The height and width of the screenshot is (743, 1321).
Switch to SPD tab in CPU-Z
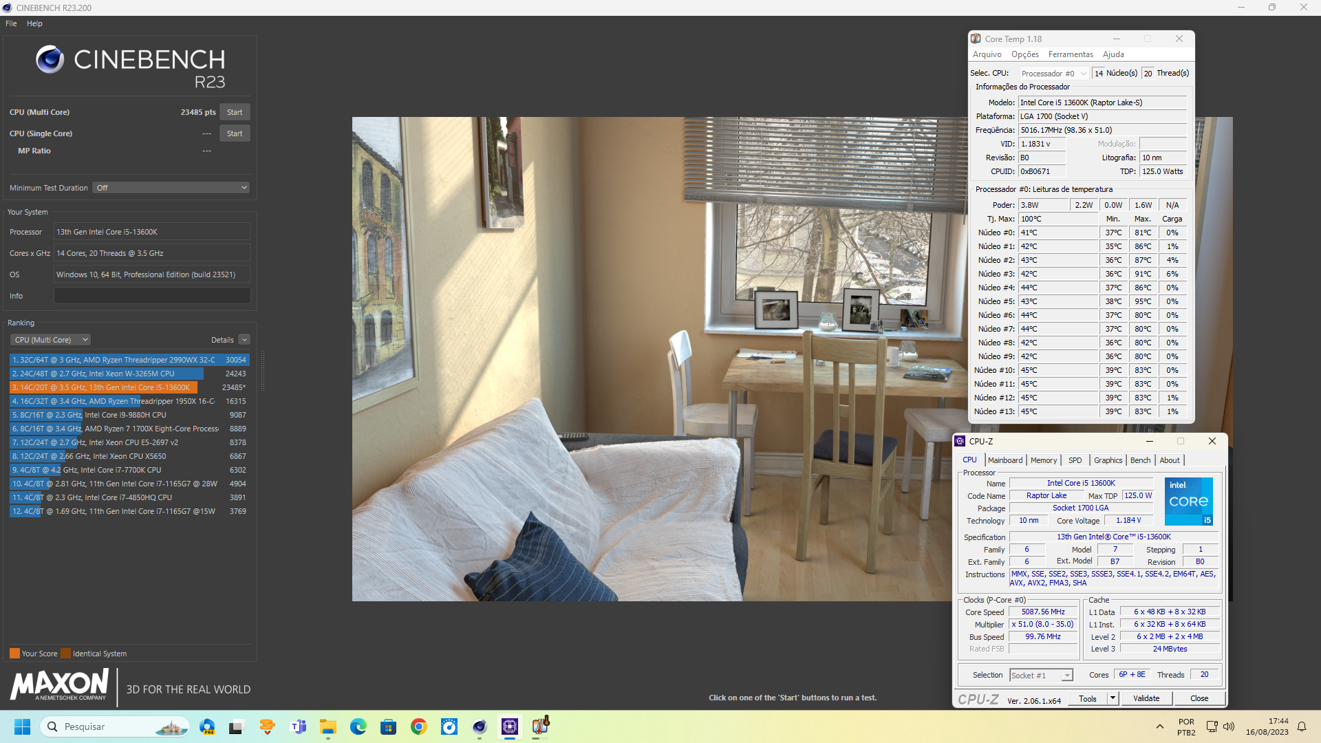(1075, 460)
